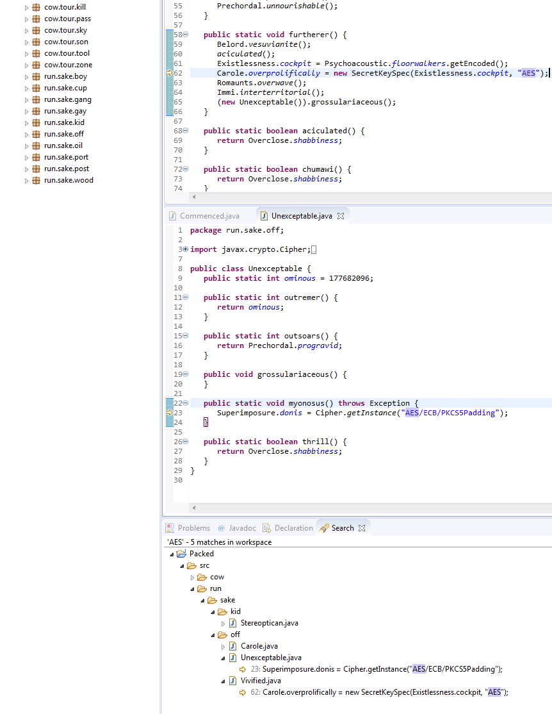The image size is (552, 714).
Task: Click the run.sake.kid package icon
Action: 36,122
